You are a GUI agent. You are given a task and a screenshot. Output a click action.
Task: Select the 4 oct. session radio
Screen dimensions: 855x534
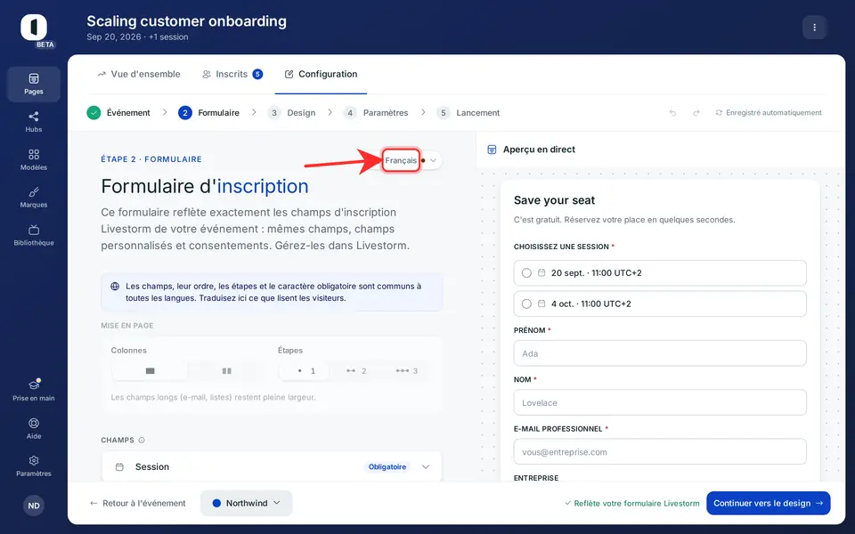click(526, 304)
